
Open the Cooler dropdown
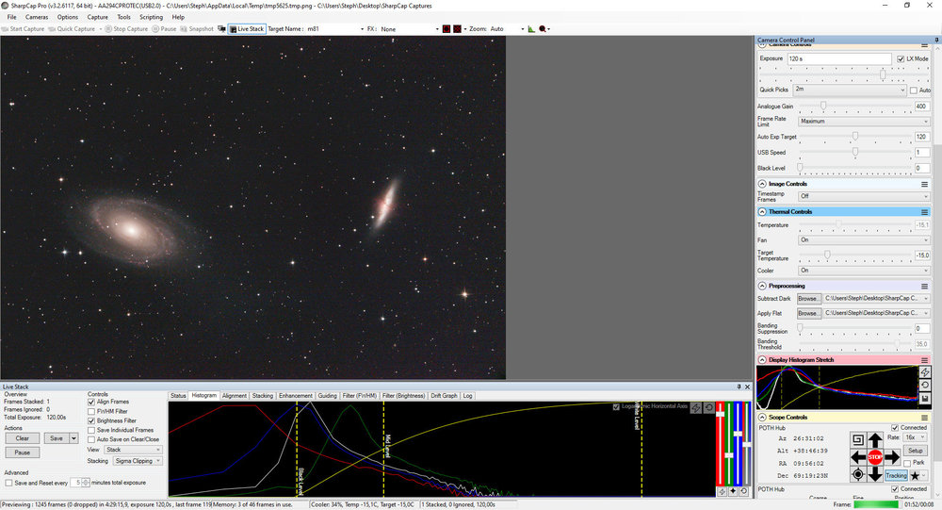click(865, 271)
